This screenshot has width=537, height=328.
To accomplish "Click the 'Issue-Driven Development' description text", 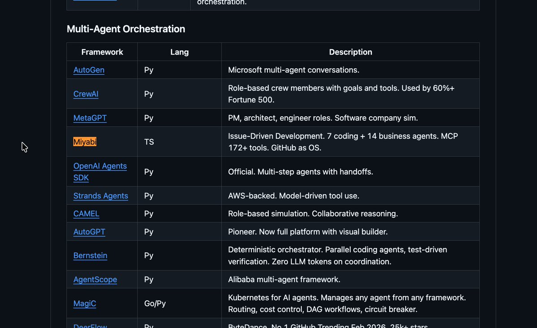I will pos(343,141).
